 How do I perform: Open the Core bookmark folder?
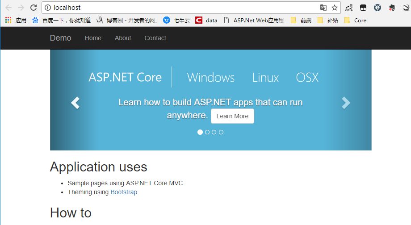pos(356,20)
